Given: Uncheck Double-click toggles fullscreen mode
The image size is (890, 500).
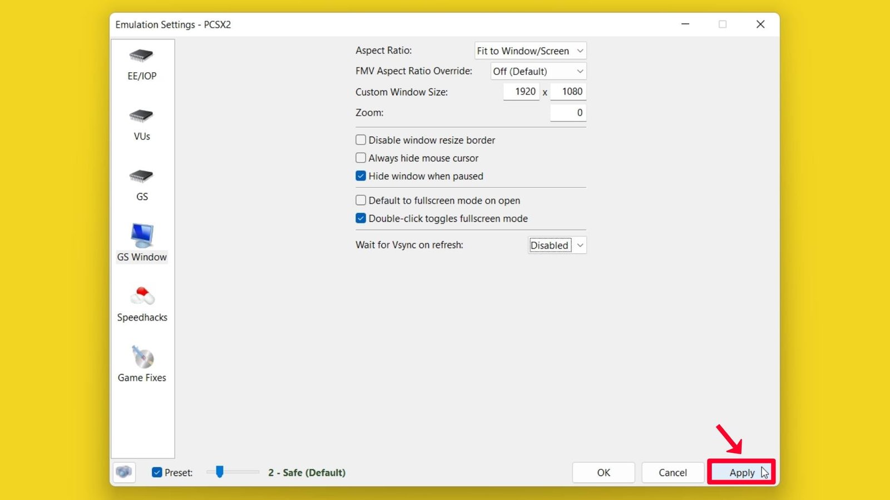Looking at the screenshot, I should point(361,218).
